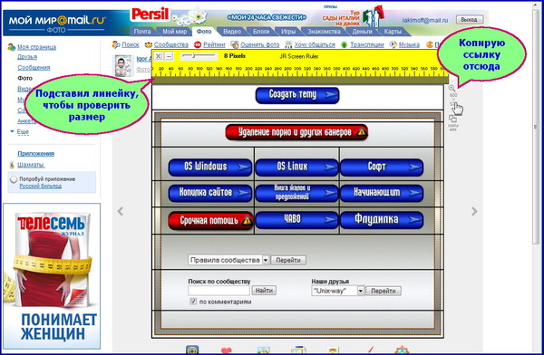Click the ruler minimize button next to X
The image size is (544, 355).
(169, 56)
